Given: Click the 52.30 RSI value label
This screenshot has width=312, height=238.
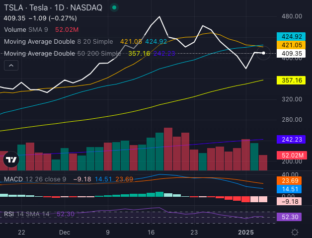Looking at the screenshot, I should [291, 217].
